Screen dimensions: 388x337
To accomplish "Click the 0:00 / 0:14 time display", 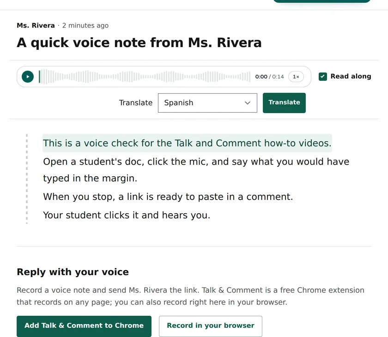I will point(269,77).
